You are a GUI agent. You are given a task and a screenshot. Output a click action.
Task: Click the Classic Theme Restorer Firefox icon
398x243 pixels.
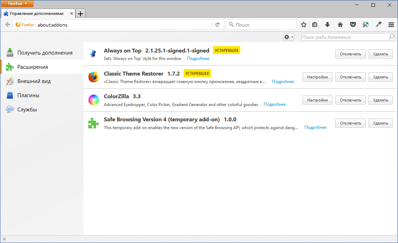[x=94, y=77]
